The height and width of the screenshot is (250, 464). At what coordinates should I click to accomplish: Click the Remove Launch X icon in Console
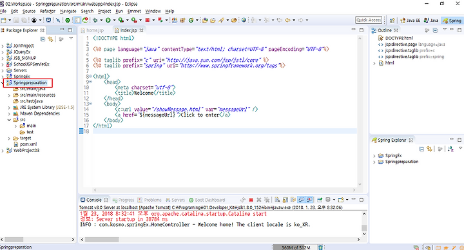tap(259, 200)
